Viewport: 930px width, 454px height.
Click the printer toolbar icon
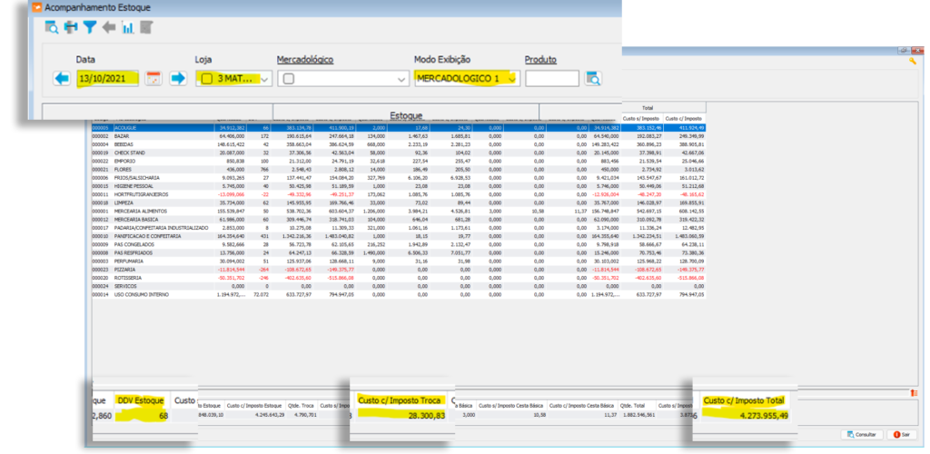coord(71,27)
